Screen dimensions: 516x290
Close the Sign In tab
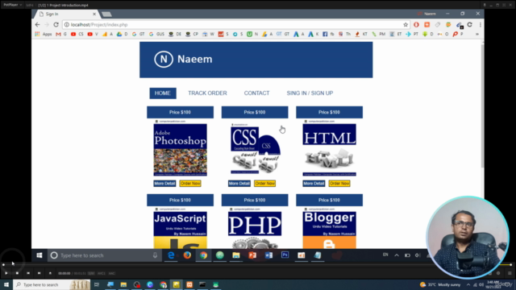tap(94, 14)
